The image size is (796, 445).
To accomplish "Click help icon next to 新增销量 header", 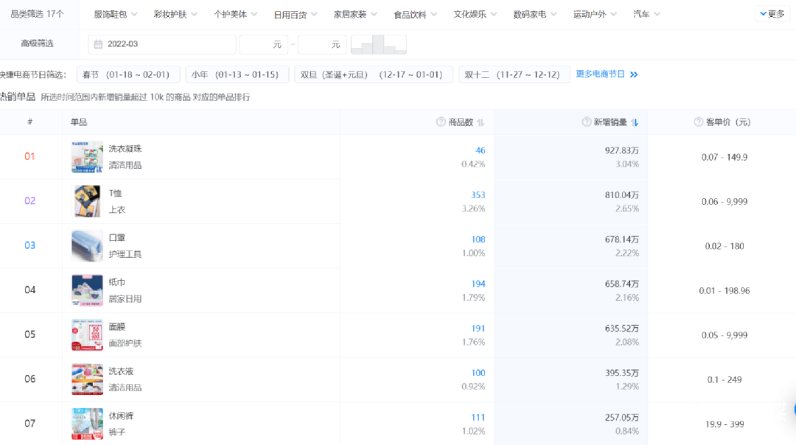I will point(587,122).
